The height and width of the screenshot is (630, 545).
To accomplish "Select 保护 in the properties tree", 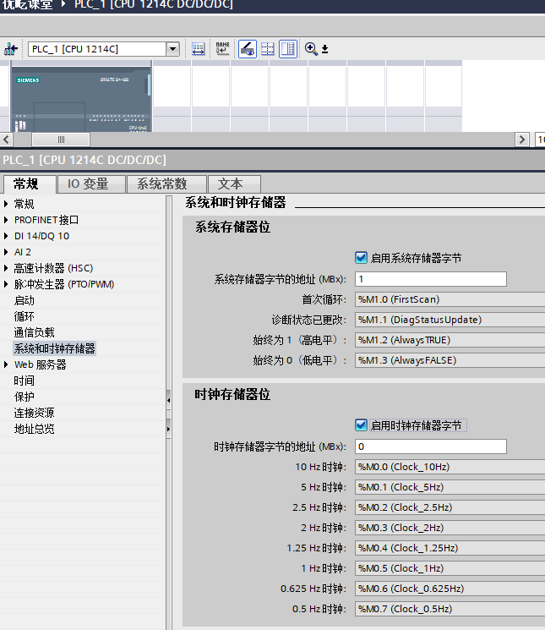I will pos(24,397).
